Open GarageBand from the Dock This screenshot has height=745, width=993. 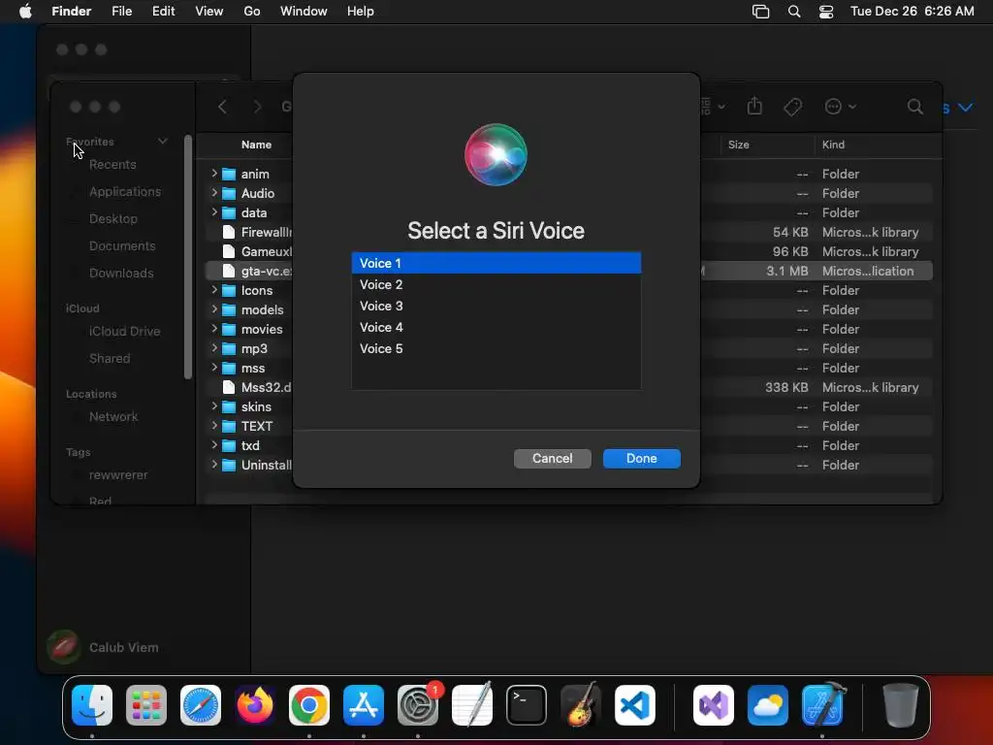pos(581,705)
